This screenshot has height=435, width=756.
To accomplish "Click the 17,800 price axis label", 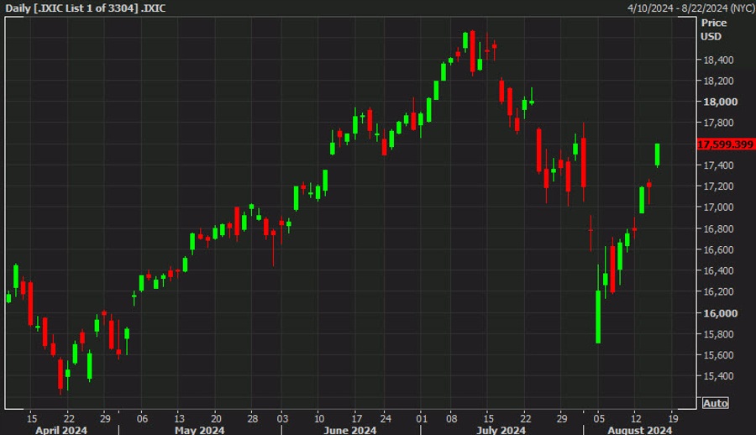I will [x=718, y=123].
